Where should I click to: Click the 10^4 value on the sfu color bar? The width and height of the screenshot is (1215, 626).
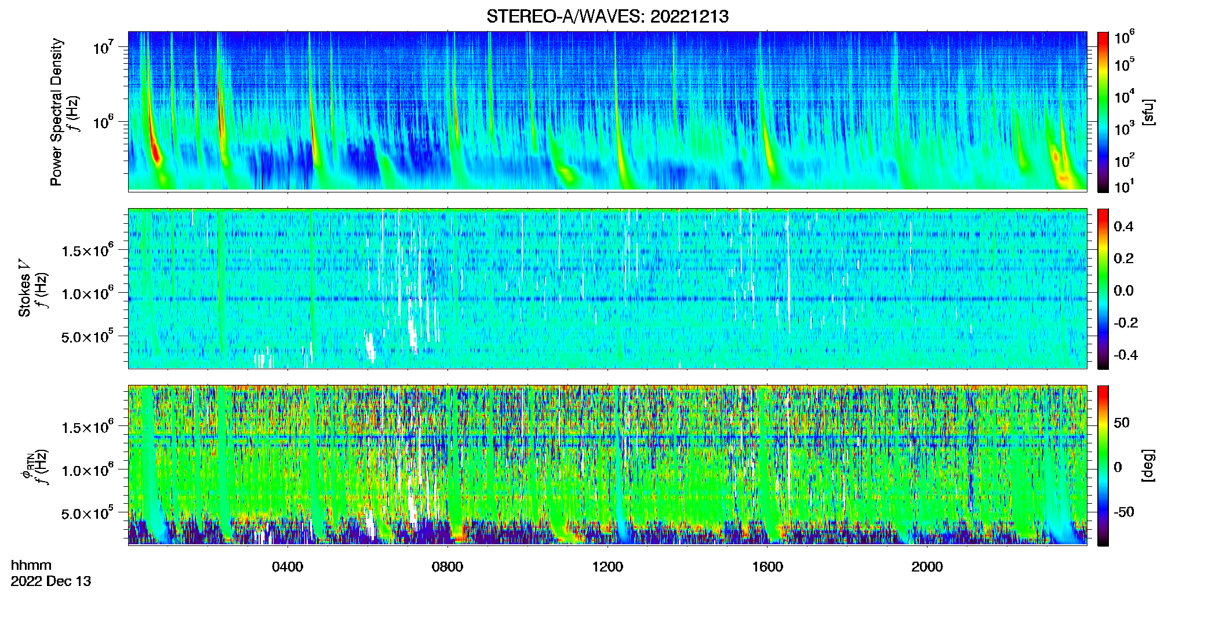point(1125,97)
